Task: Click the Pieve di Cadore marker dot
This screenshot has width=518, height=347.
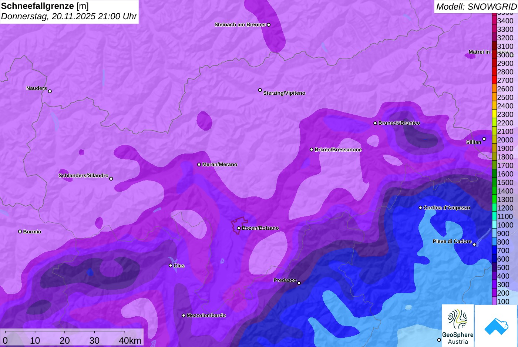Action: pyautogui.click(x=474, y=245)
